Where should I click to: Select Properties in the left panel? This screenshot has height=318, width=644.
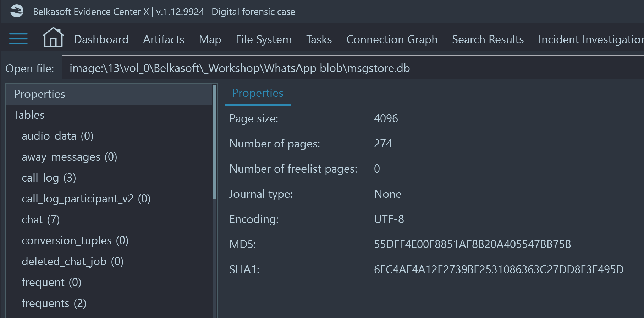pyautogui.click(x=109, y=94)
